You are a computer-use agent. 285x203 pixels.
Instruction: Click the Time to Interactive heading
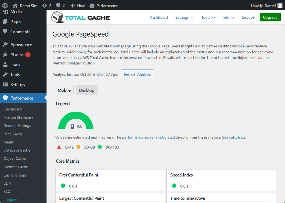click(x=188, y=198)
